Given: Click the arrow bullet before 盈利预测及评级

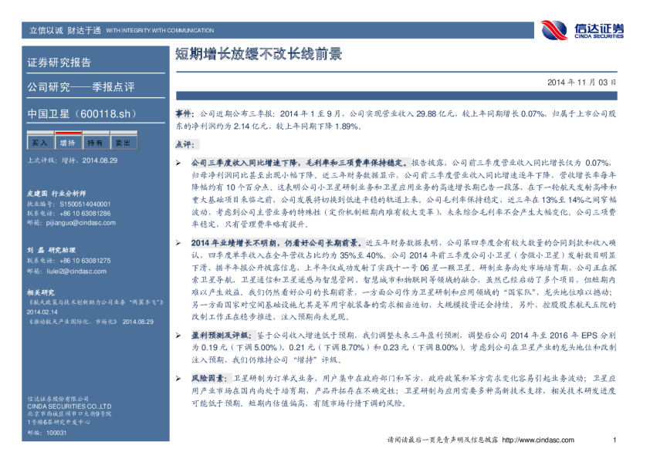Looking at the screenshot, I should (178, 336).
